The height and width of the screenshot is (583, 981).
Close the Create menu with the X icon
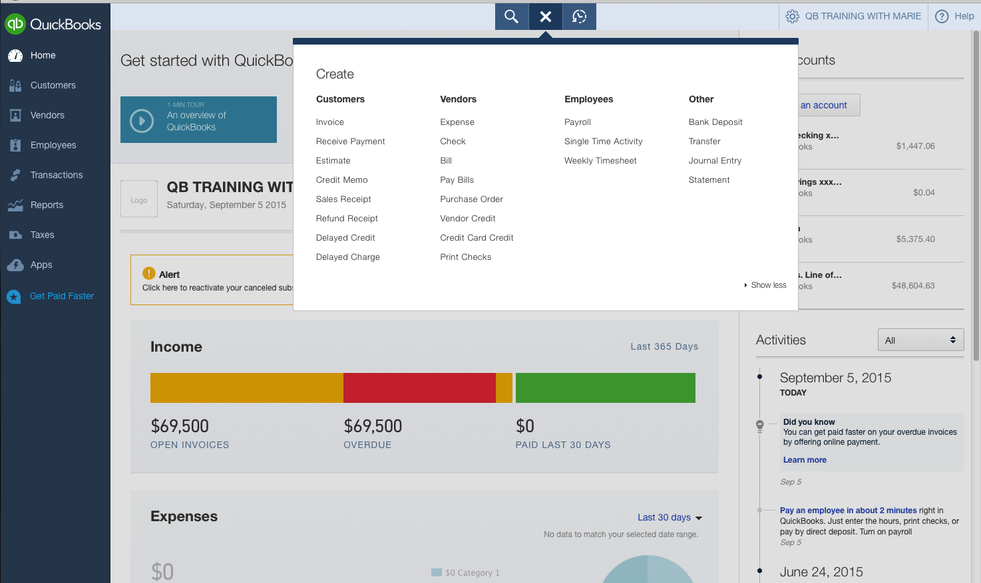[546, 17]
